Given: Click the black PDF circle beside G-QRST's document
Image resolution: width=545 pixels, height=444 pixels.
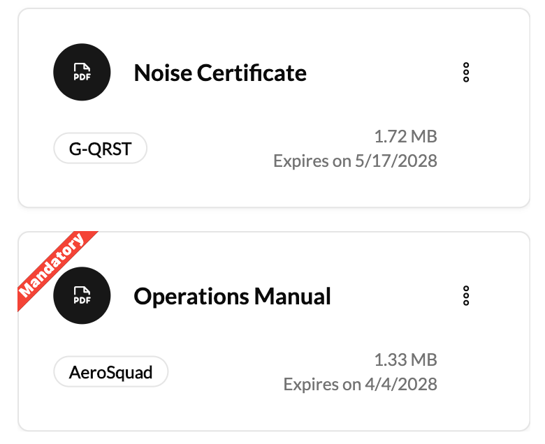Looking at the screenshot, I should pyautogui.click(x=82, y=73).
